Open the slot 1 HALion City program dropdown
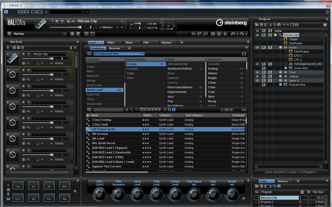The height and width of the screenshot is (207, 332). coord(68,54)
